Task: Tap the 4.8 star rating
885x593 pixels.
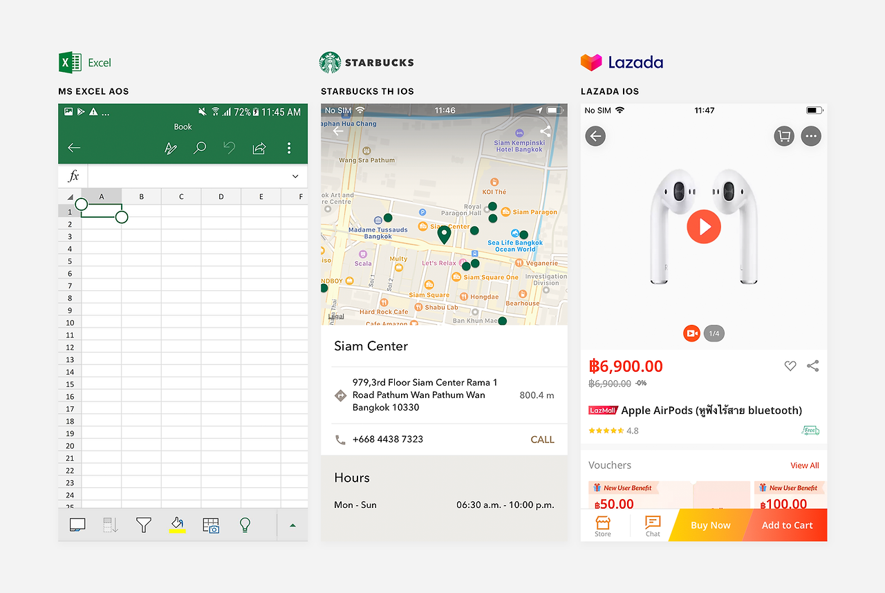Action: point(613,431)
